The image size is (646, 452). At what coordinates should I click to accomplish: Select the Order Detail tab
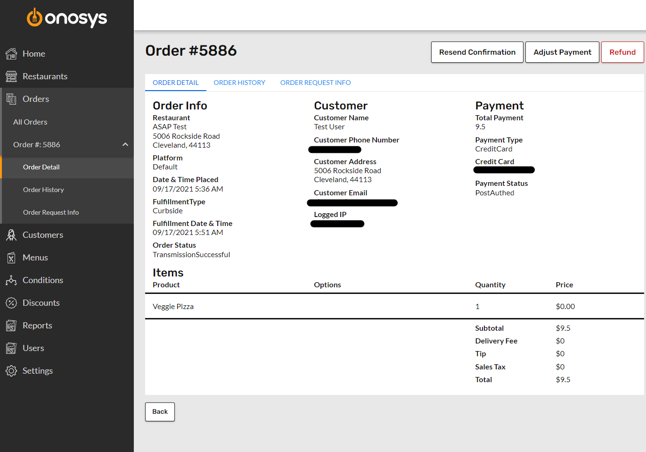tap(175, 83)
